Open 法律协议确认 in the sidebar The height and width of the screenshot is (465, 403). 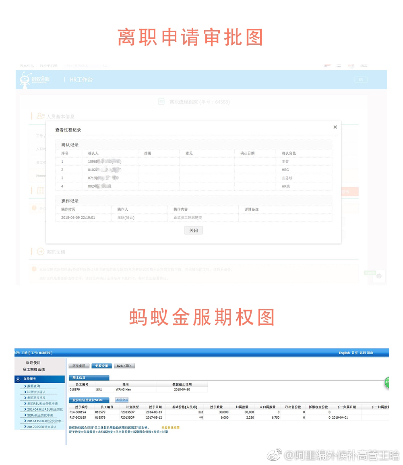click(36, 392)
